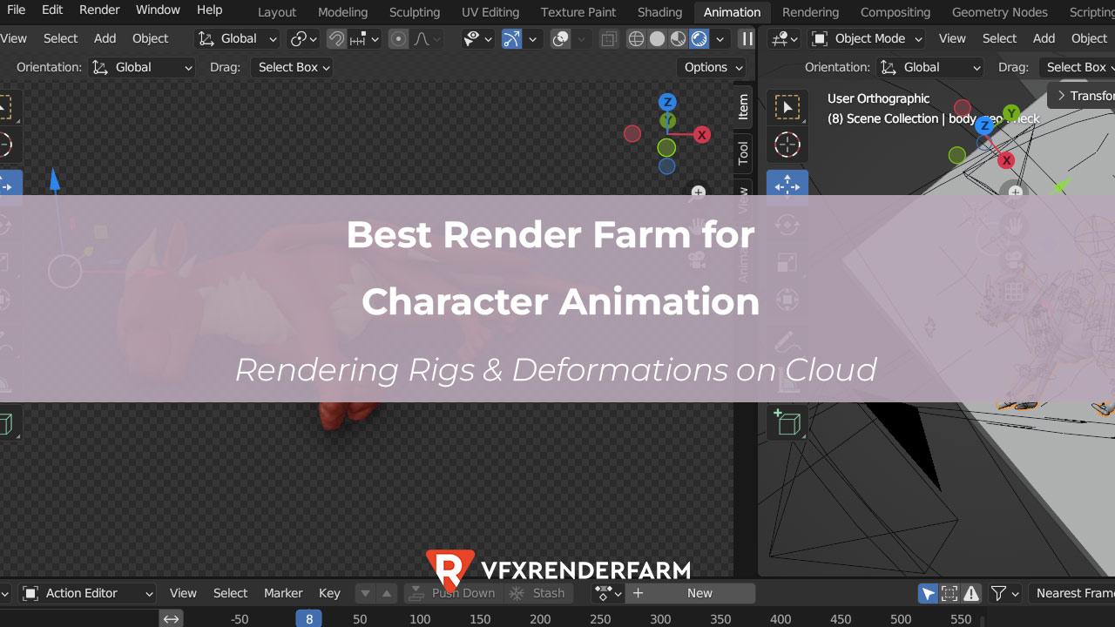
Task: Open editor type menu in right viewport
Action: pos(785,38)
